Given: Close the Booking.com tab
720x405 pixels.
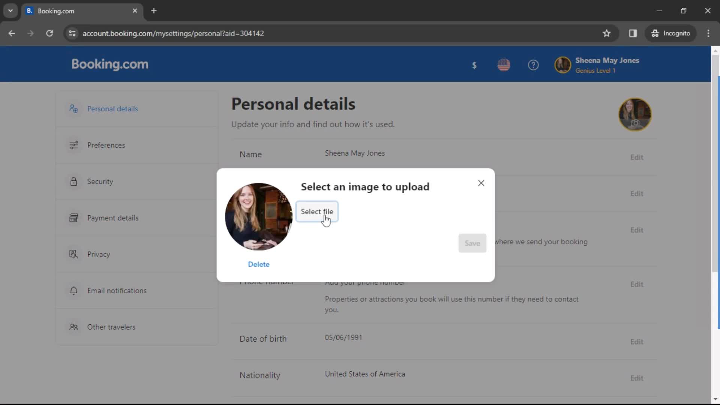Looking at the screenshot, I should (x=135, y=11).
